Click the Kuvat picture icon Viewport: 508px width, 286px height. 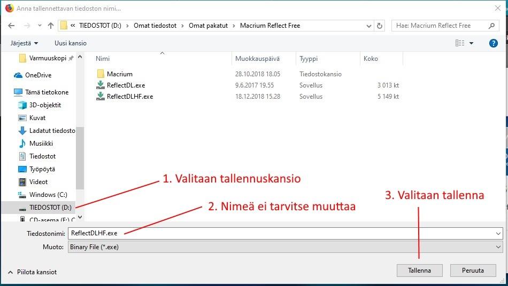(22, 118)
